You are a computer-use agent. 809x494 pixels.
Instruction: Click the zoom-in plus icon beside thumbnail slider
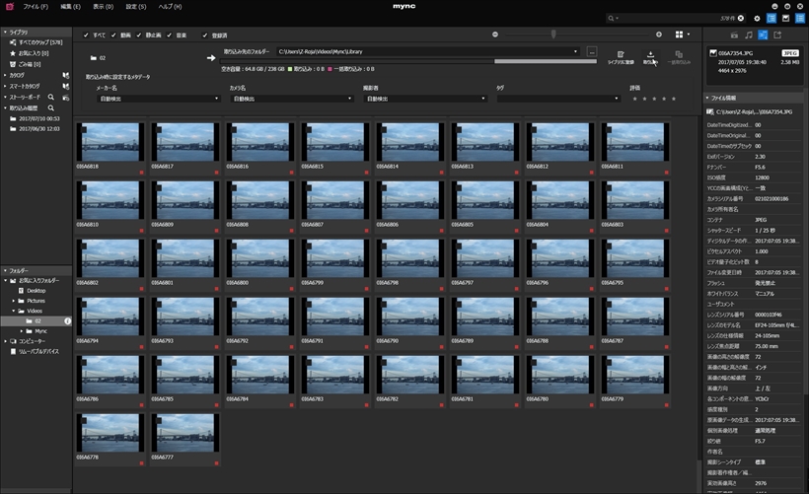coord(659,35)
